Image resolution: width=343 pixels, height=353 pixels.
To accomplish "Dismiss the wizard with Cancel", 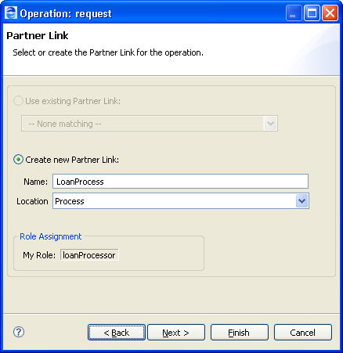I will (x=303, y=333).
